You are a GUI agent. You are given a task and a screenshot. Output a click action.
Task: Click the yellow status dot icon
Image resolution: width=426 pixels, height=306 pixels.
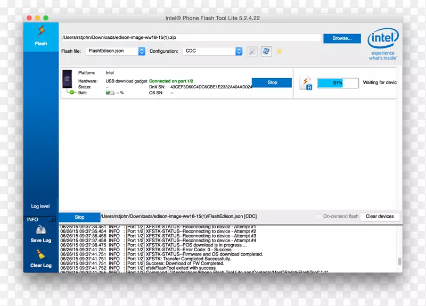(279, 51)
